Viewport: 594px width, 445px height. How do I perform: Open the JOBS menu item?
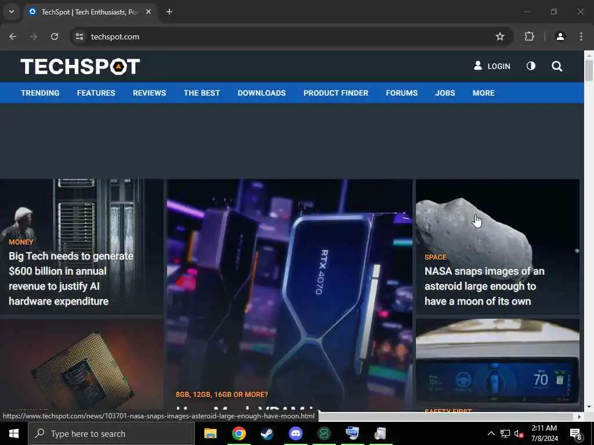(445, 93)
